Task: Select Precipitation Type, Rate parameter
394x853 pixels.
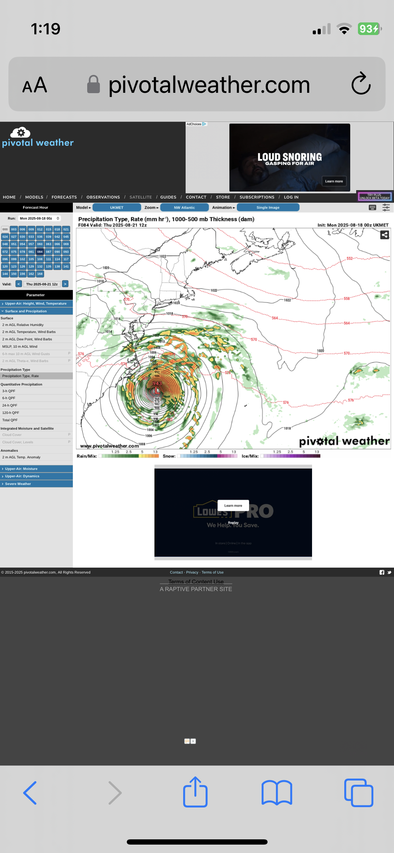Action: [36, 376]
